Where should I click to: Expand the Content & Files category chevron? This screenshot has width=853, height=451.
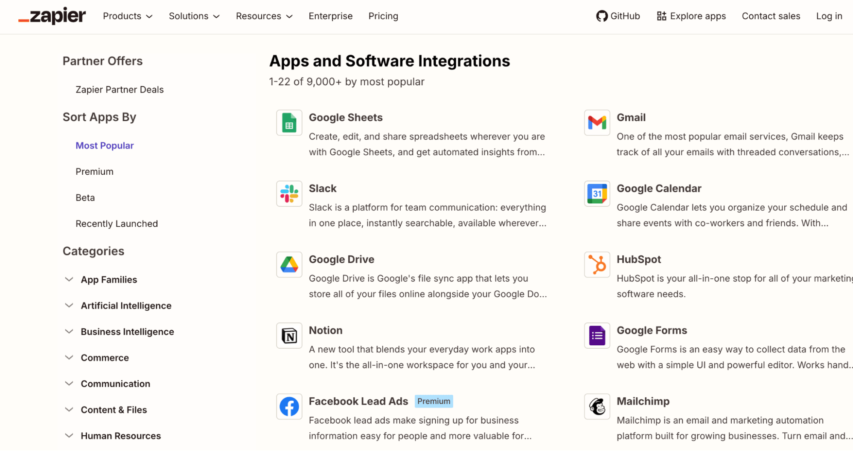tap(69, 410)
